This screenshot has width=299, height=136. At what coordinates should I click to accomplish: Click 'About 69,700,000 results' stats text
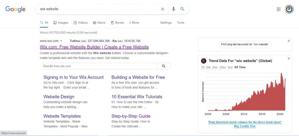(68, 32)
